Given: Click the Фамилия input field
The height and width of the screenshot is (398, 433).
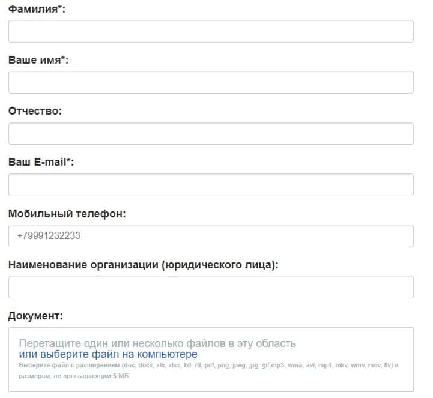Looking at the screenshot, I should point(211,31).
